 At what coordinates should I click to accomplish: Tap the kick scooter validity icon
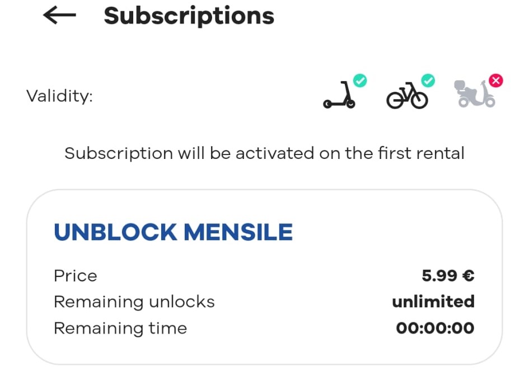[x=339, y=95]
